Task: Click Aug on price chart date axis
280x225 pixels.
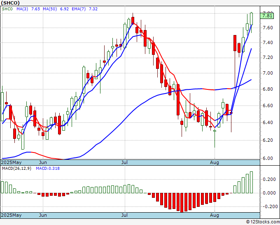Action: click(214, 162)
